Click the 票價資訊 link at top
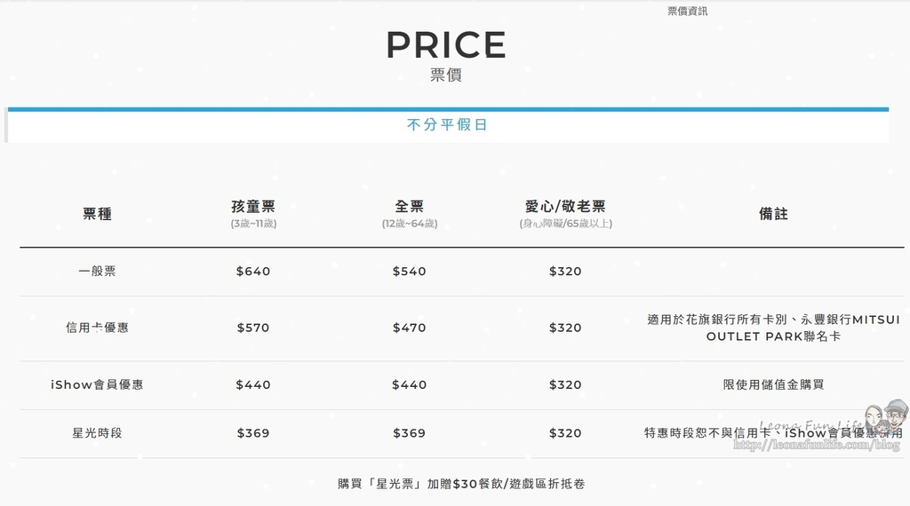 pyautogui.click(x=687, y=11)
